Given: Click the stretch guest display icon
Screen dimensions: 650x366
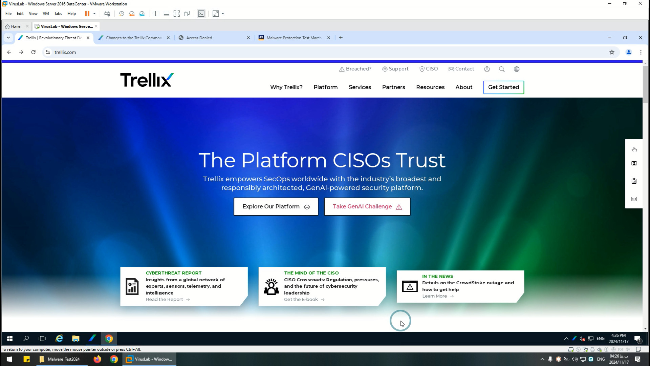Looking at the screenshot, I should tap(216, 14).
